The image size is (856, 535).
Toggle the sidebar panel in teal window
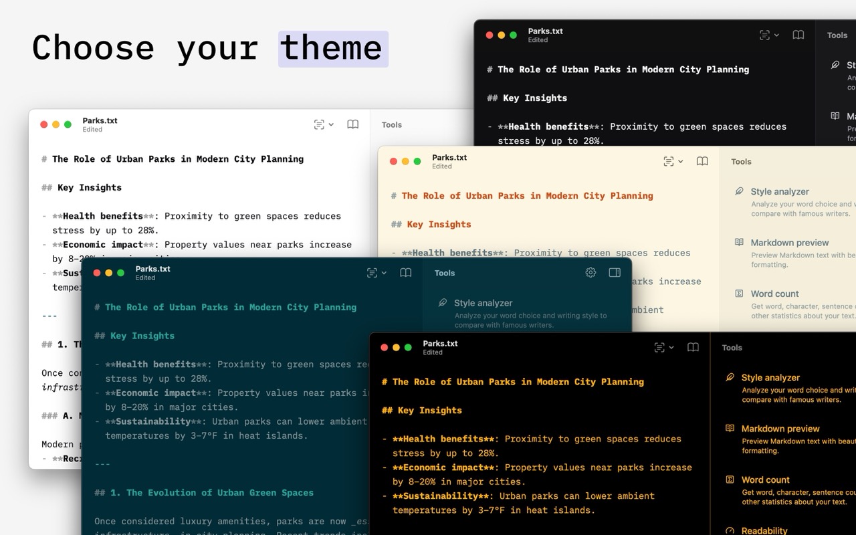point(615,273)
